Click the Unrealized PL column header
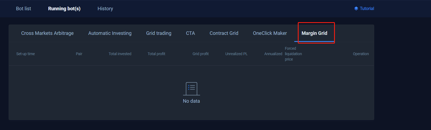431x130 pixels. pyautogui.click(x=236, y=54)
